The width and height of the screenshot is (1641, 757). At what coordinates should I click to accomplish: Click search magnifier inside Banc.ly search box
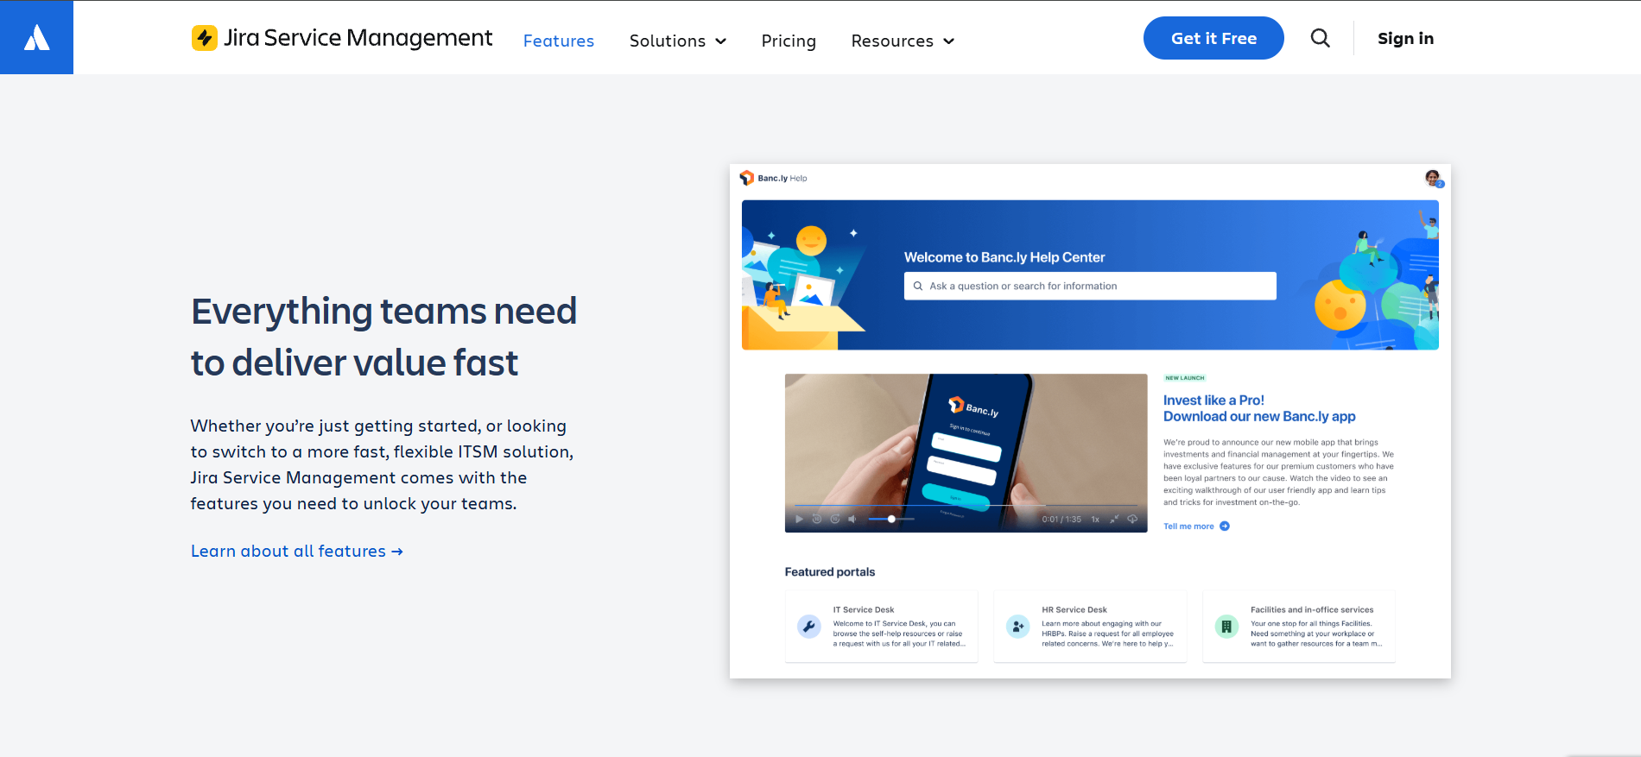[x=918, y=286]
